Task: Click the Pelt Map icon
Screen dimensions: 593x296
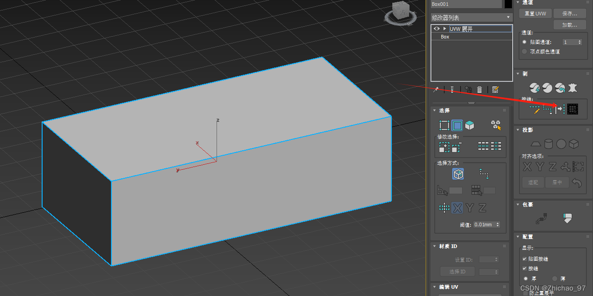Action: tap(573, 87)
